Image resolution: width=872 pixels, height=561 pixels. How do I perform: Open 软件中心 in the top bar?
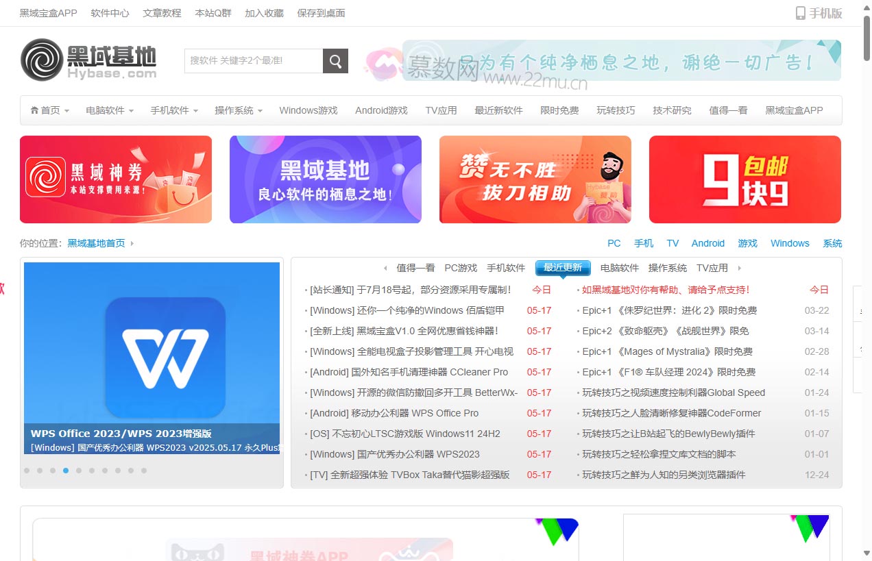point(110,13)
